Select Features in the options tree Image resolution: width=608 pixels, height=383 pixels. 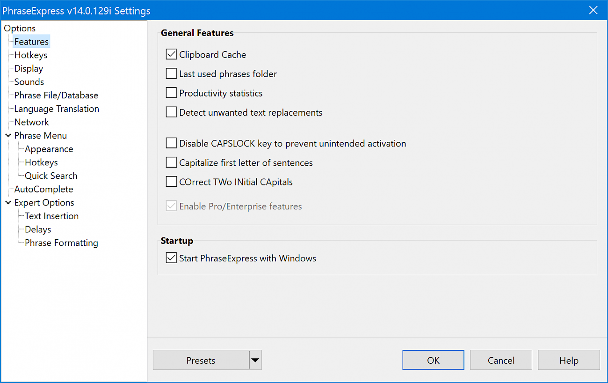[x=31, y=42]
